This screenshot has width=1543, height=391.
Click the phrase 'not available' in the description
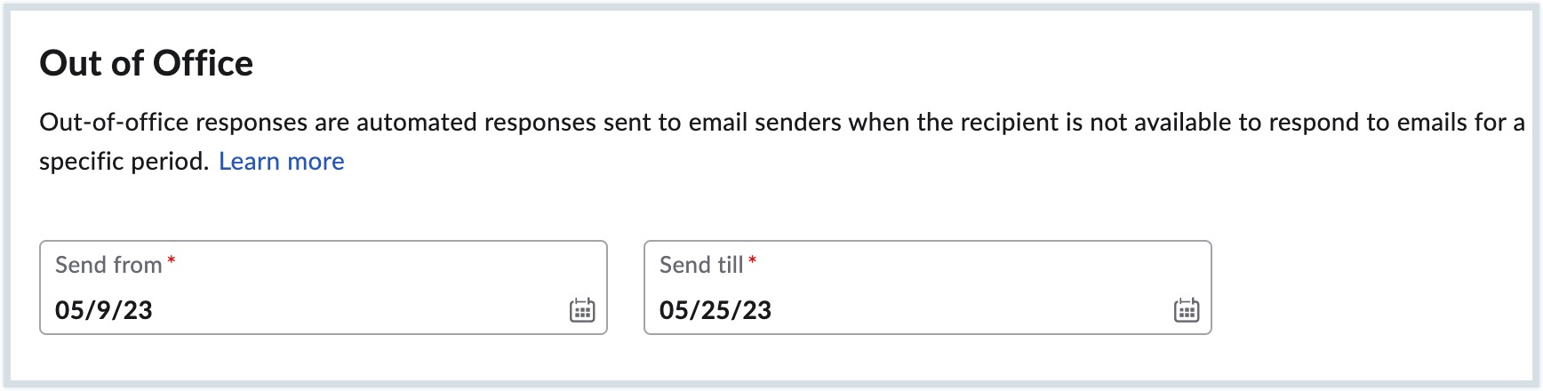pos(1161,123)
